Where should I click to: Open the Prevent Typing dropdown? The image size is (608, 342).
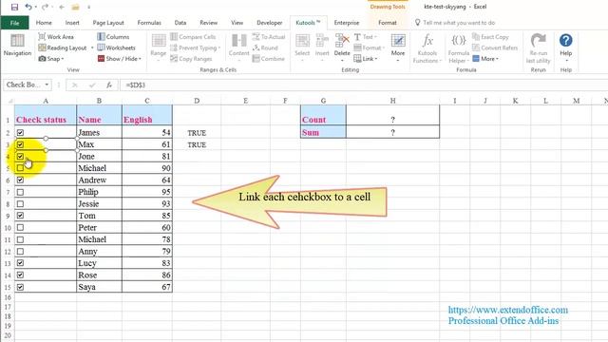(195, 47)
